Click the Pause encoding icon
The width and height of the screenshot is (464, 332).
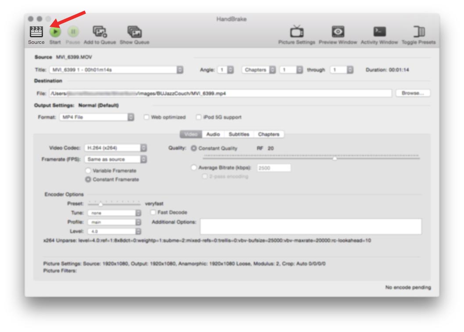pos(73,32)
